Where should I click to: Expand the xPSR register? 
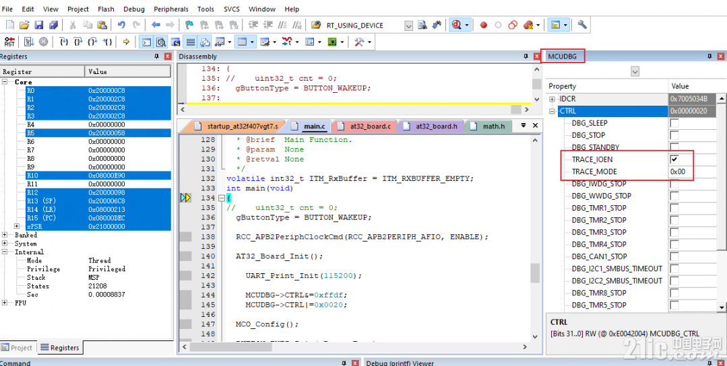click(17, 226)
